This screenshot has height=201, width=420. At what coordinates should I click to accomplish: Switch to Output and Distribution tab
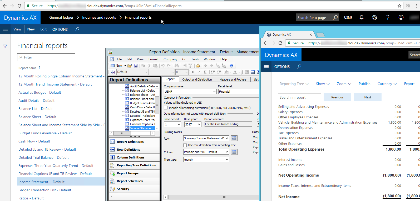point(197,79)
